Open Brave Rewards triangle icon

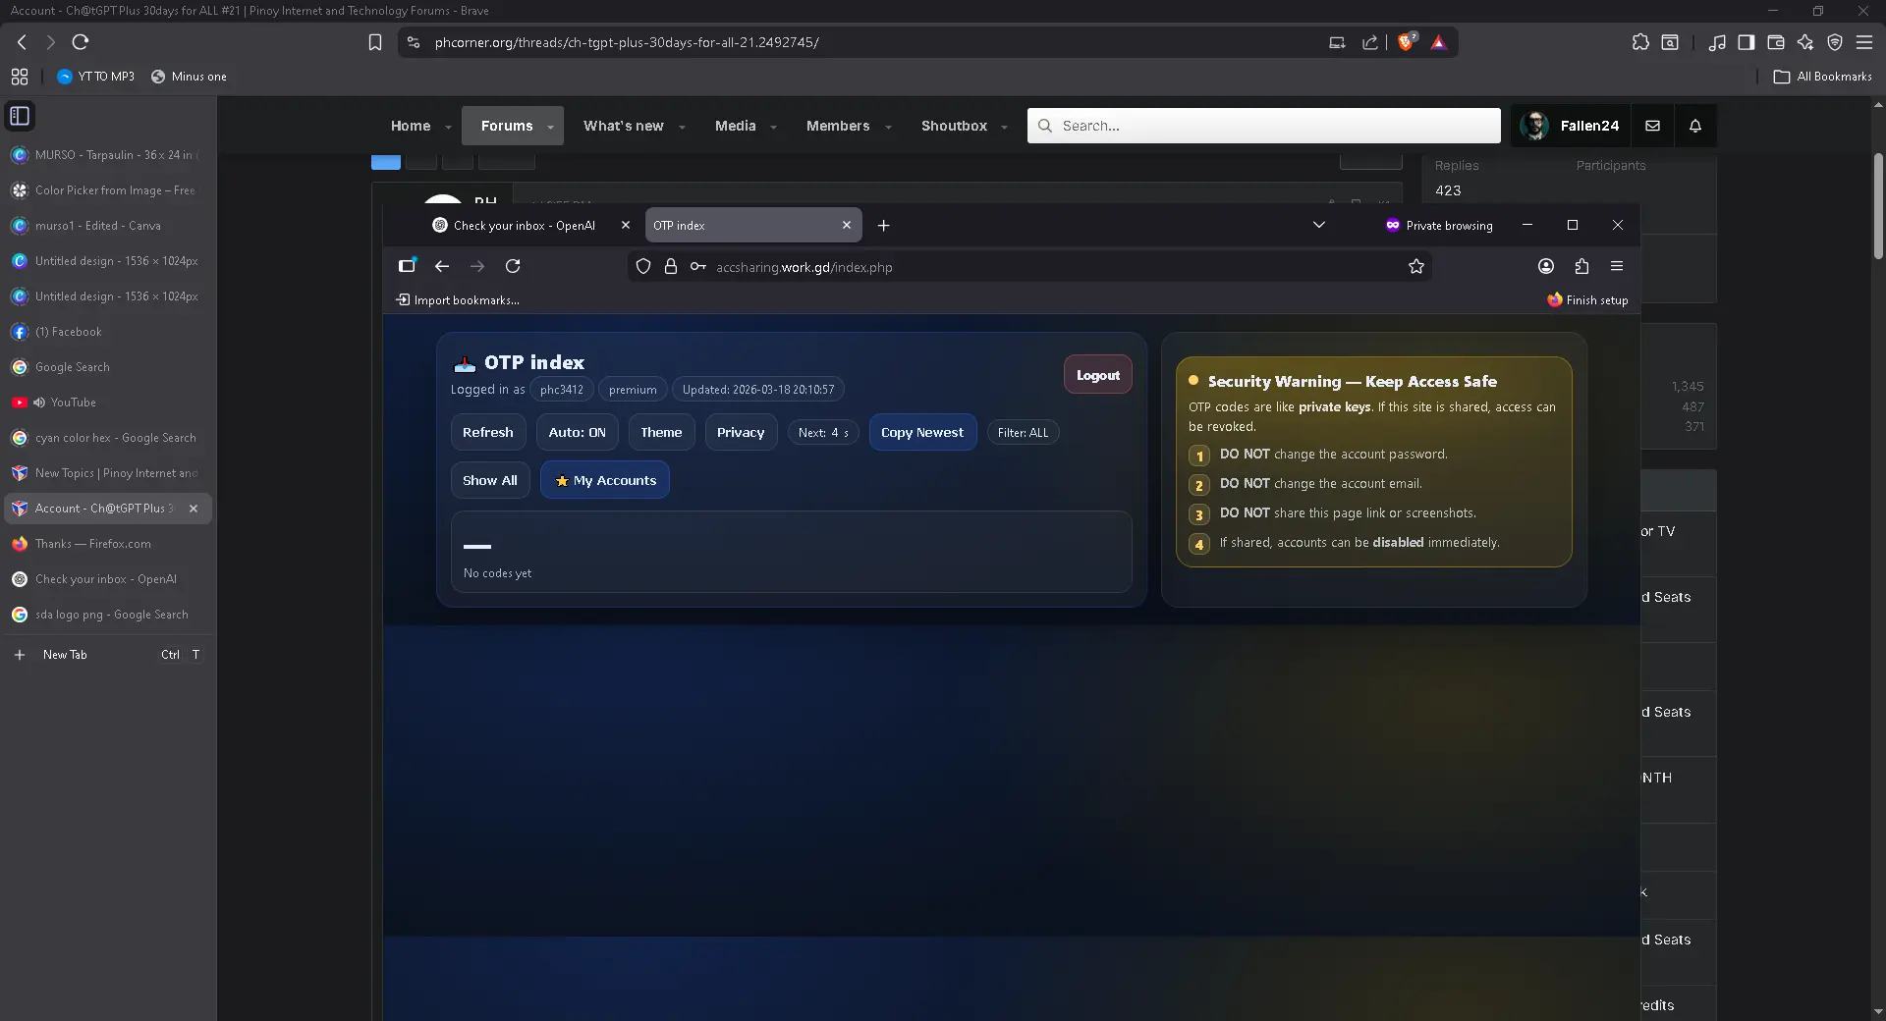(x=1439, y=42)
